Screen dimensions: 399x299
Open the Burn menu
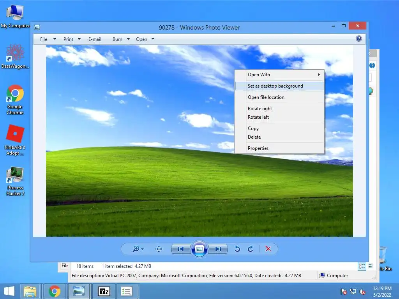(117, 39)
